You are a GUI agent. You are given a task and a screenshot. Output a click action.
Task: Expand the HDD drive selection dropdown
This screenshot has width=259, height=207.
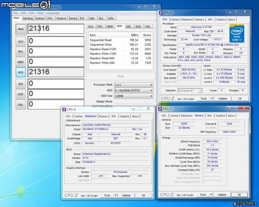tap(151, 90)
